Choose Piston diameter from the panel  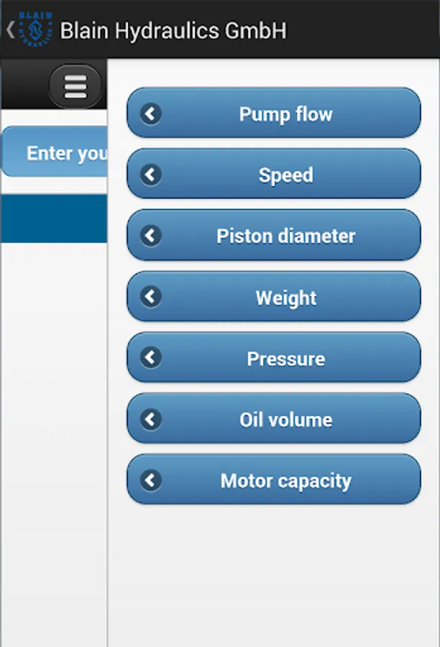[x=274, y=235]
